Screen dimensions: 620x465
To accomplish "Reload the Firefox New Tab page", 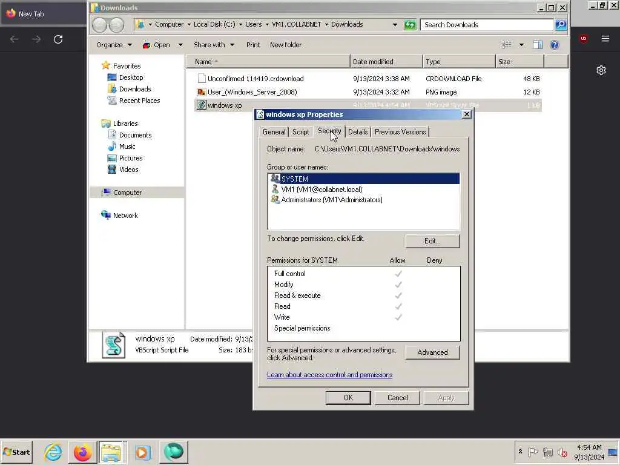I will (58, 39).
